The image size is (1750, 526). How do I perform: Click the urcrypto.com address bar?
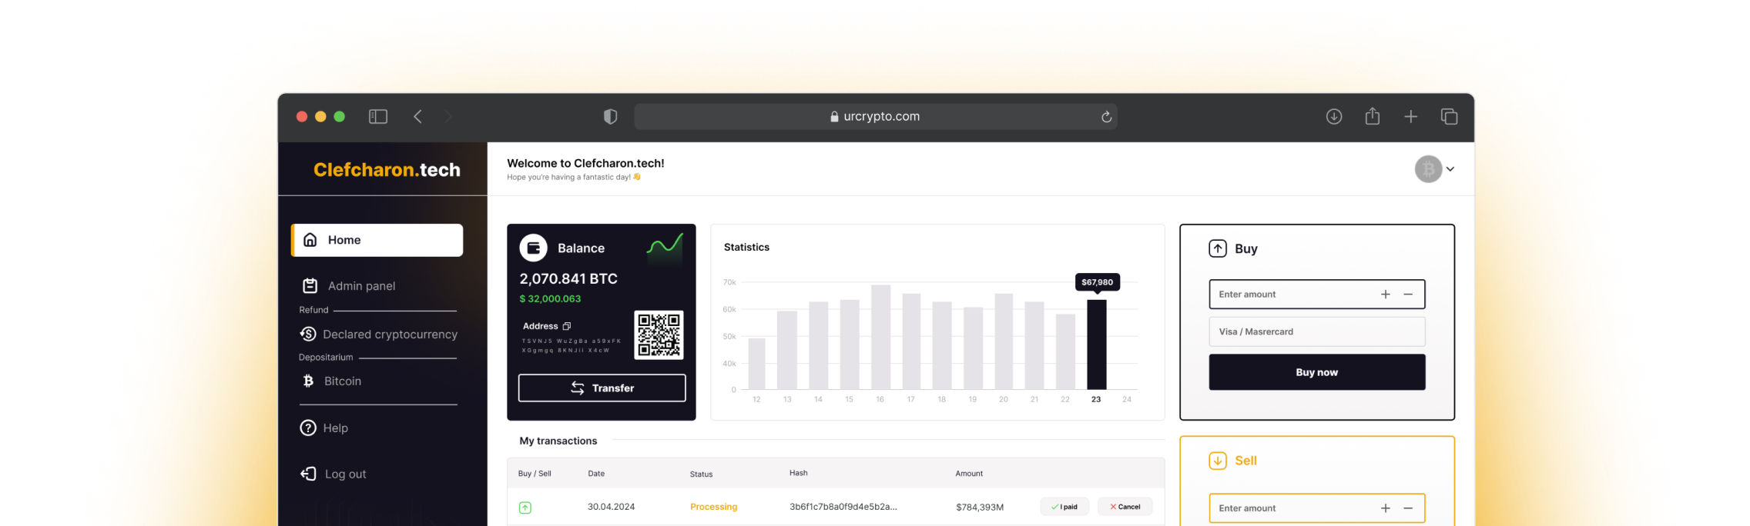point(876,117)
